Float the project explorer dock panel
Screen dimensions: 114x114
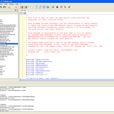15,10
